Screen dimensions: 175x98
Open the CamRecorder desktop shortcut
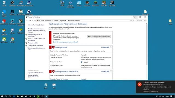(x=21, y=13)
